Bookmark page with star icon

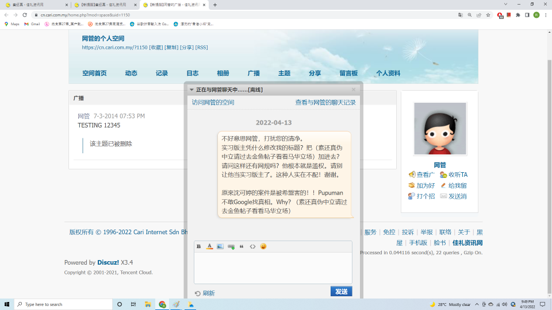coord(488,15)
